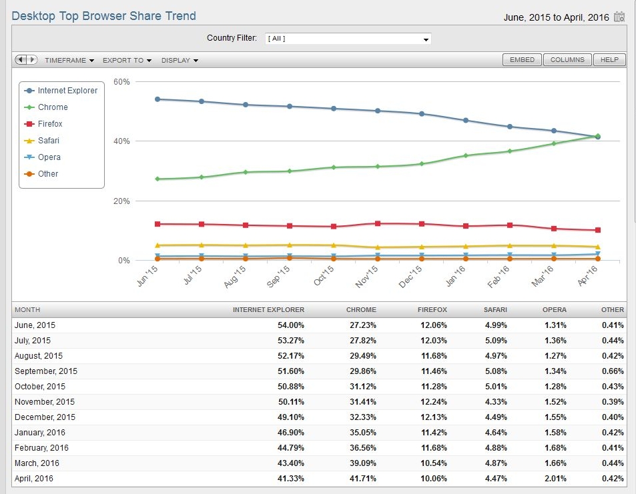The width and height of the screenshot is (636, 494).
Task: Click the previous period arrow
Action: tap(21, 60)
